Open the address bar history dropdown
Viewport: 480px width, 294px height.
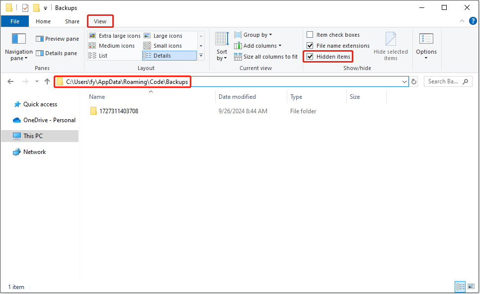tap(404, 81)
